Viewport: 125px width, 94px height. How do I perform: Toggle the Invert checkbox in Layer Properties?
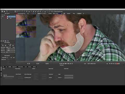pos(14,47)
